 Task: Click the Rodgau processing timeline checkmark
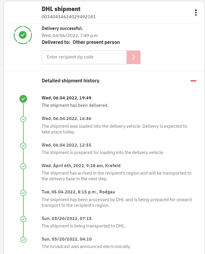23,193
